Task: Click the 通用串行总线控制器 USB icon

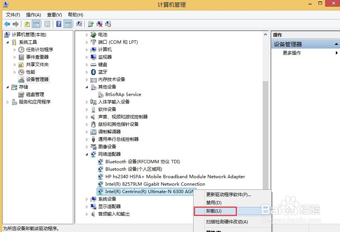Action: pyautogui.click(x=93, y=139)
